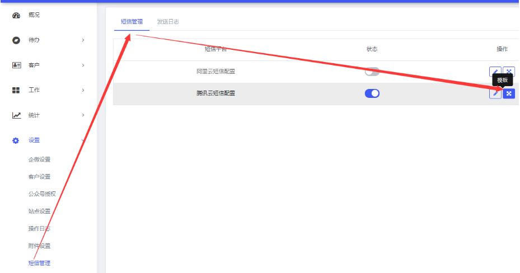Open 客户设置 in the sidebar
Image resolution: width=520 pixels, height=273 pixels.
click(x=40, y=177)
